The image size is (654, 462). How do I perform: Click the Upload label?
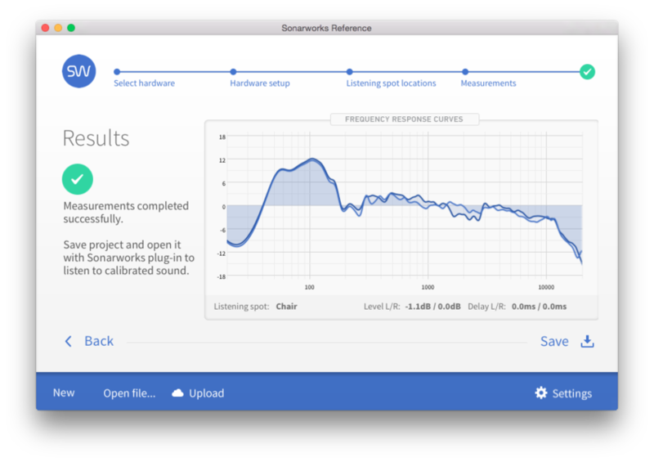pyautogui.click(x=206, y=393)
